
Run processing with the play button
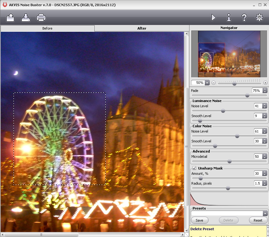point(213,18)
